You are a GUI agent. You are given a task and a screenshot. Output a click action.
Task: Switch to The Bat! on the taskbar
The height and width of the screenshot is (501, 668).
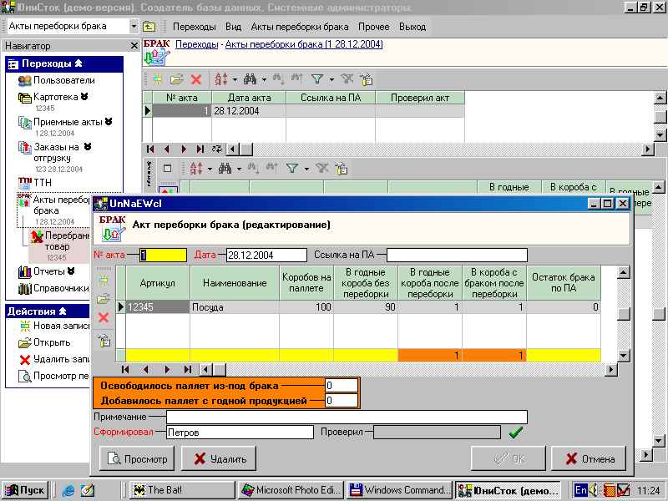pyautogui.click(x=182, y=490)
